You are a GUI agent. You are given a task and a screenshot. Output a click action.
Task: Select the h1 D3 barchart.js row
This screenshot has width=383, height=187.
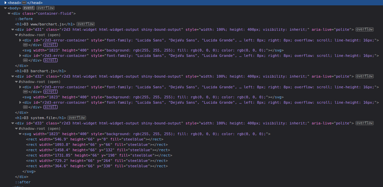(x=40, y=71)
